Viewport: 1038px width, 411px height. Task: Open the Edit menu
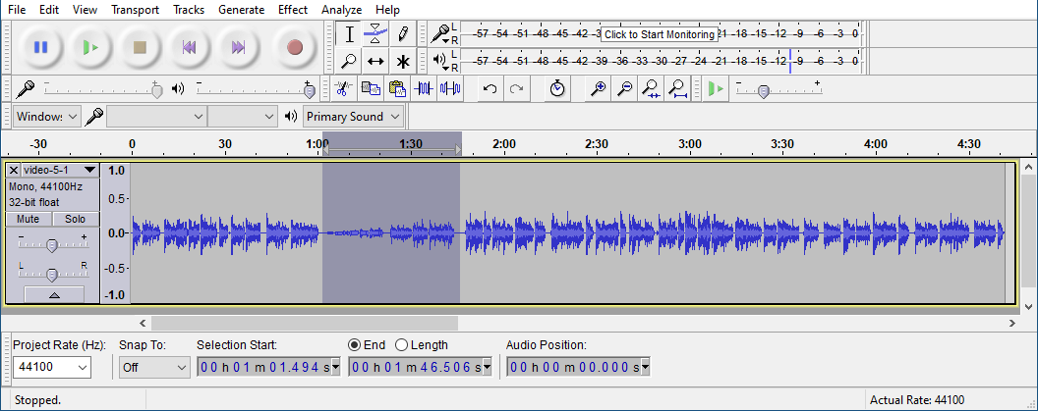coord(49,9)
